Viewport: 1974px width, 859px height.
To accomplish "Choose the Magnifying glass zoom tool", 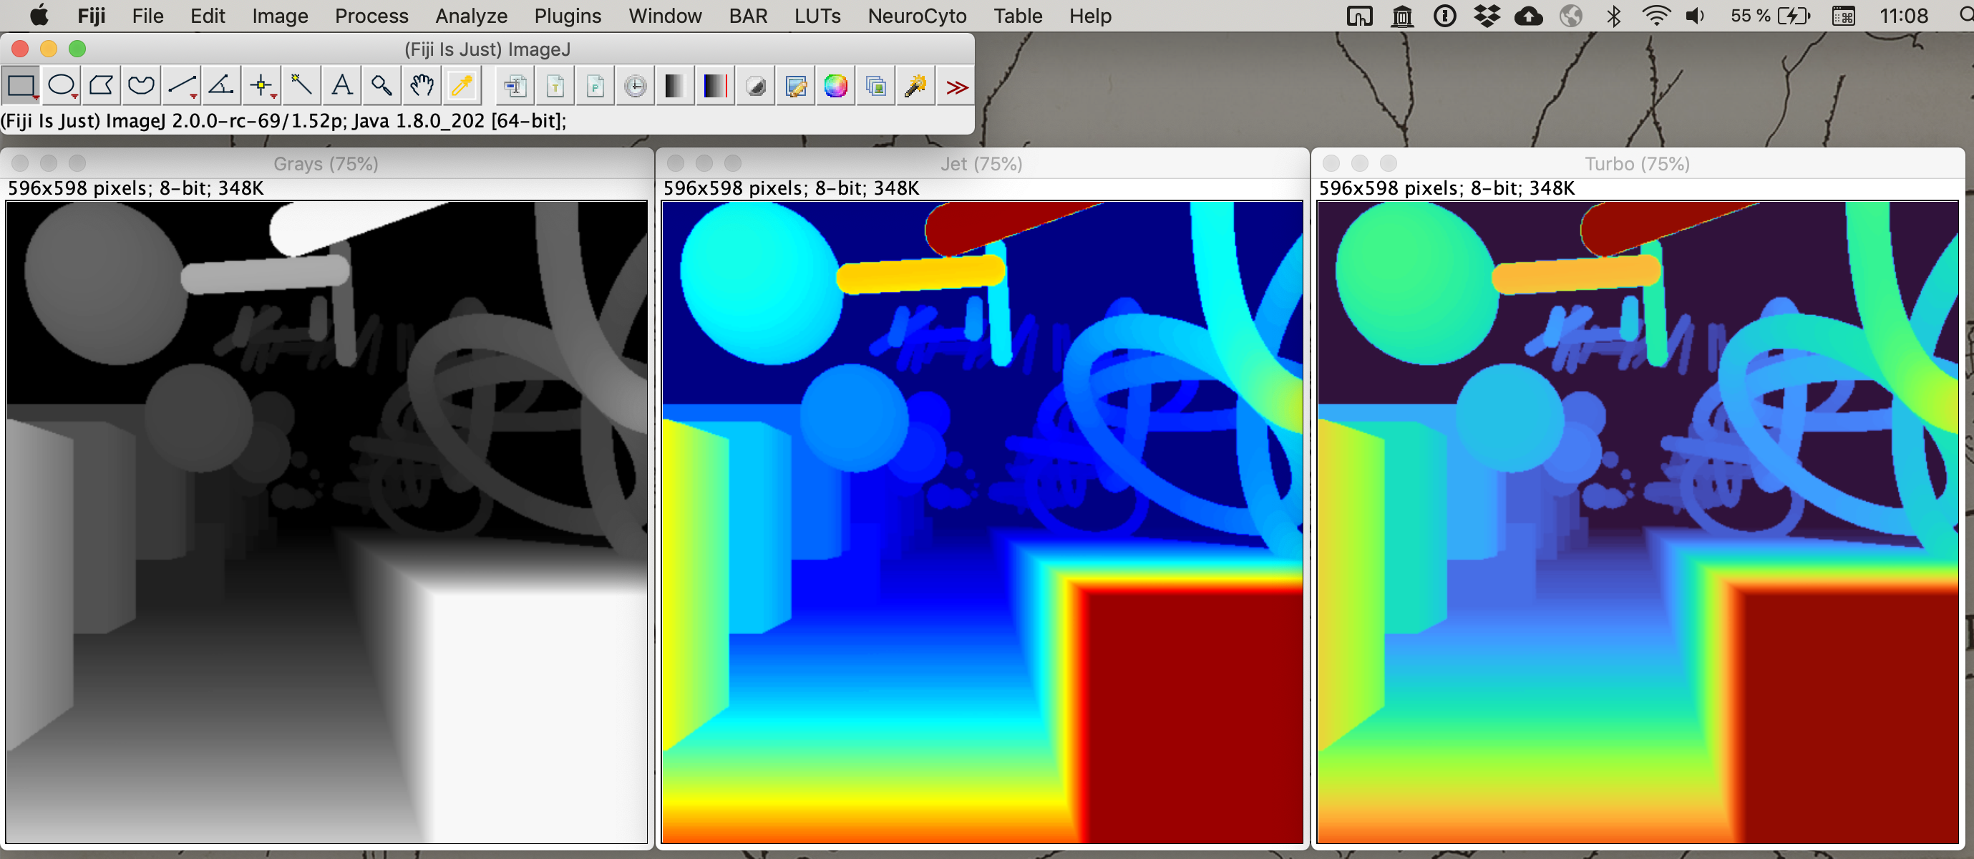I will point(381,86).
